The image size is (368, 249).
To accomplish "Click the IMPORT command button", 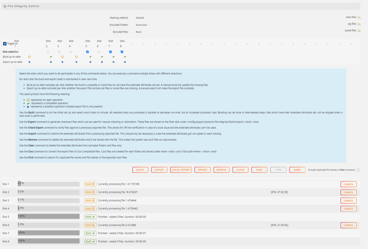I will 202,170.
